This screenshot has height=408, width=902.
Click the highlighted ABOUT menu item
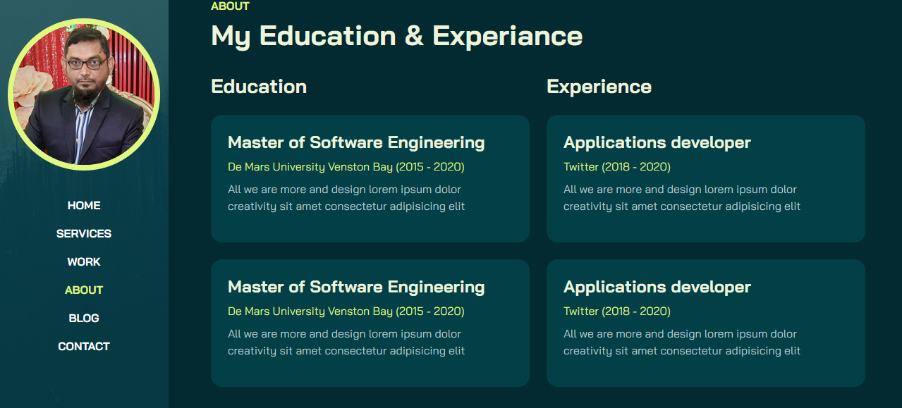[84, 290]
